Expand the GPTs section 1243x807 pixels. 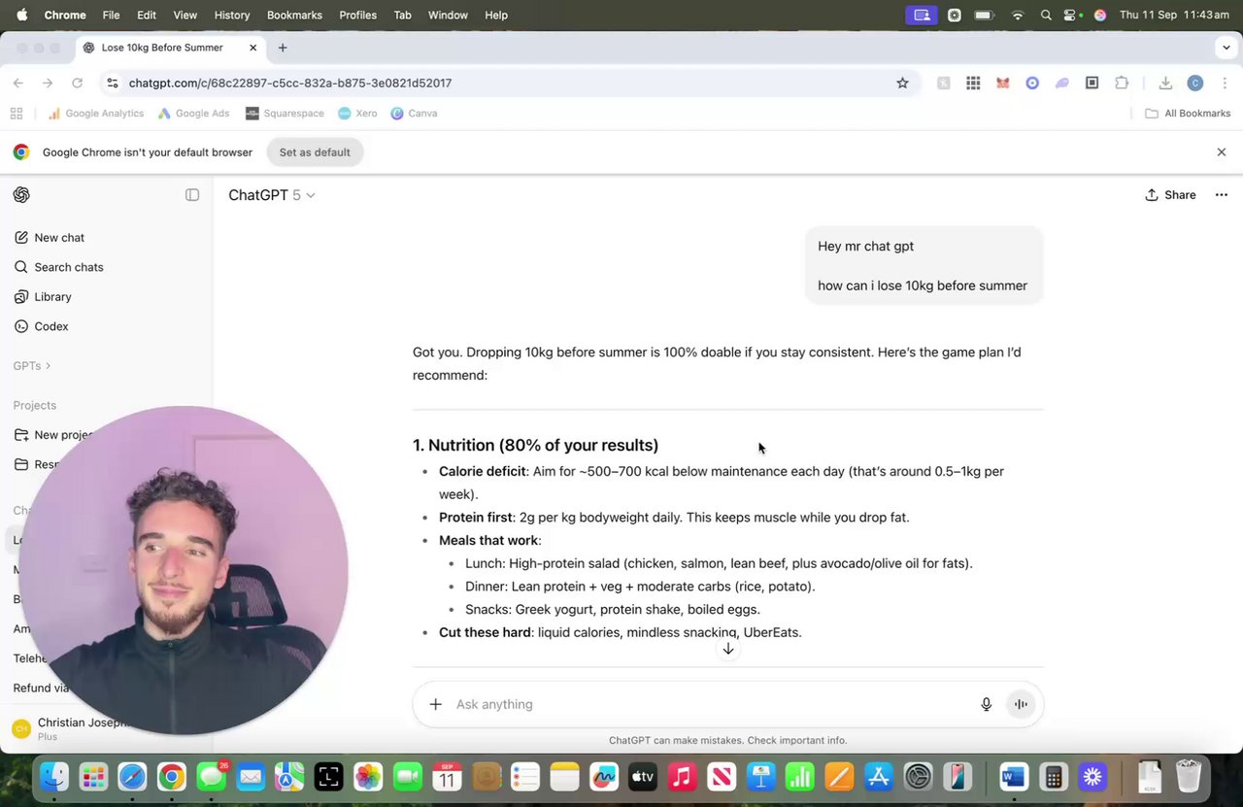(x=32, y=366)
